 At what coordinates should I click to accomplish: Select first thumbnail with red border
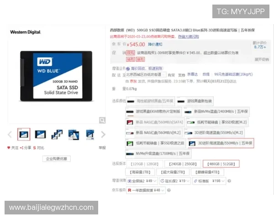tap(24, 134)
